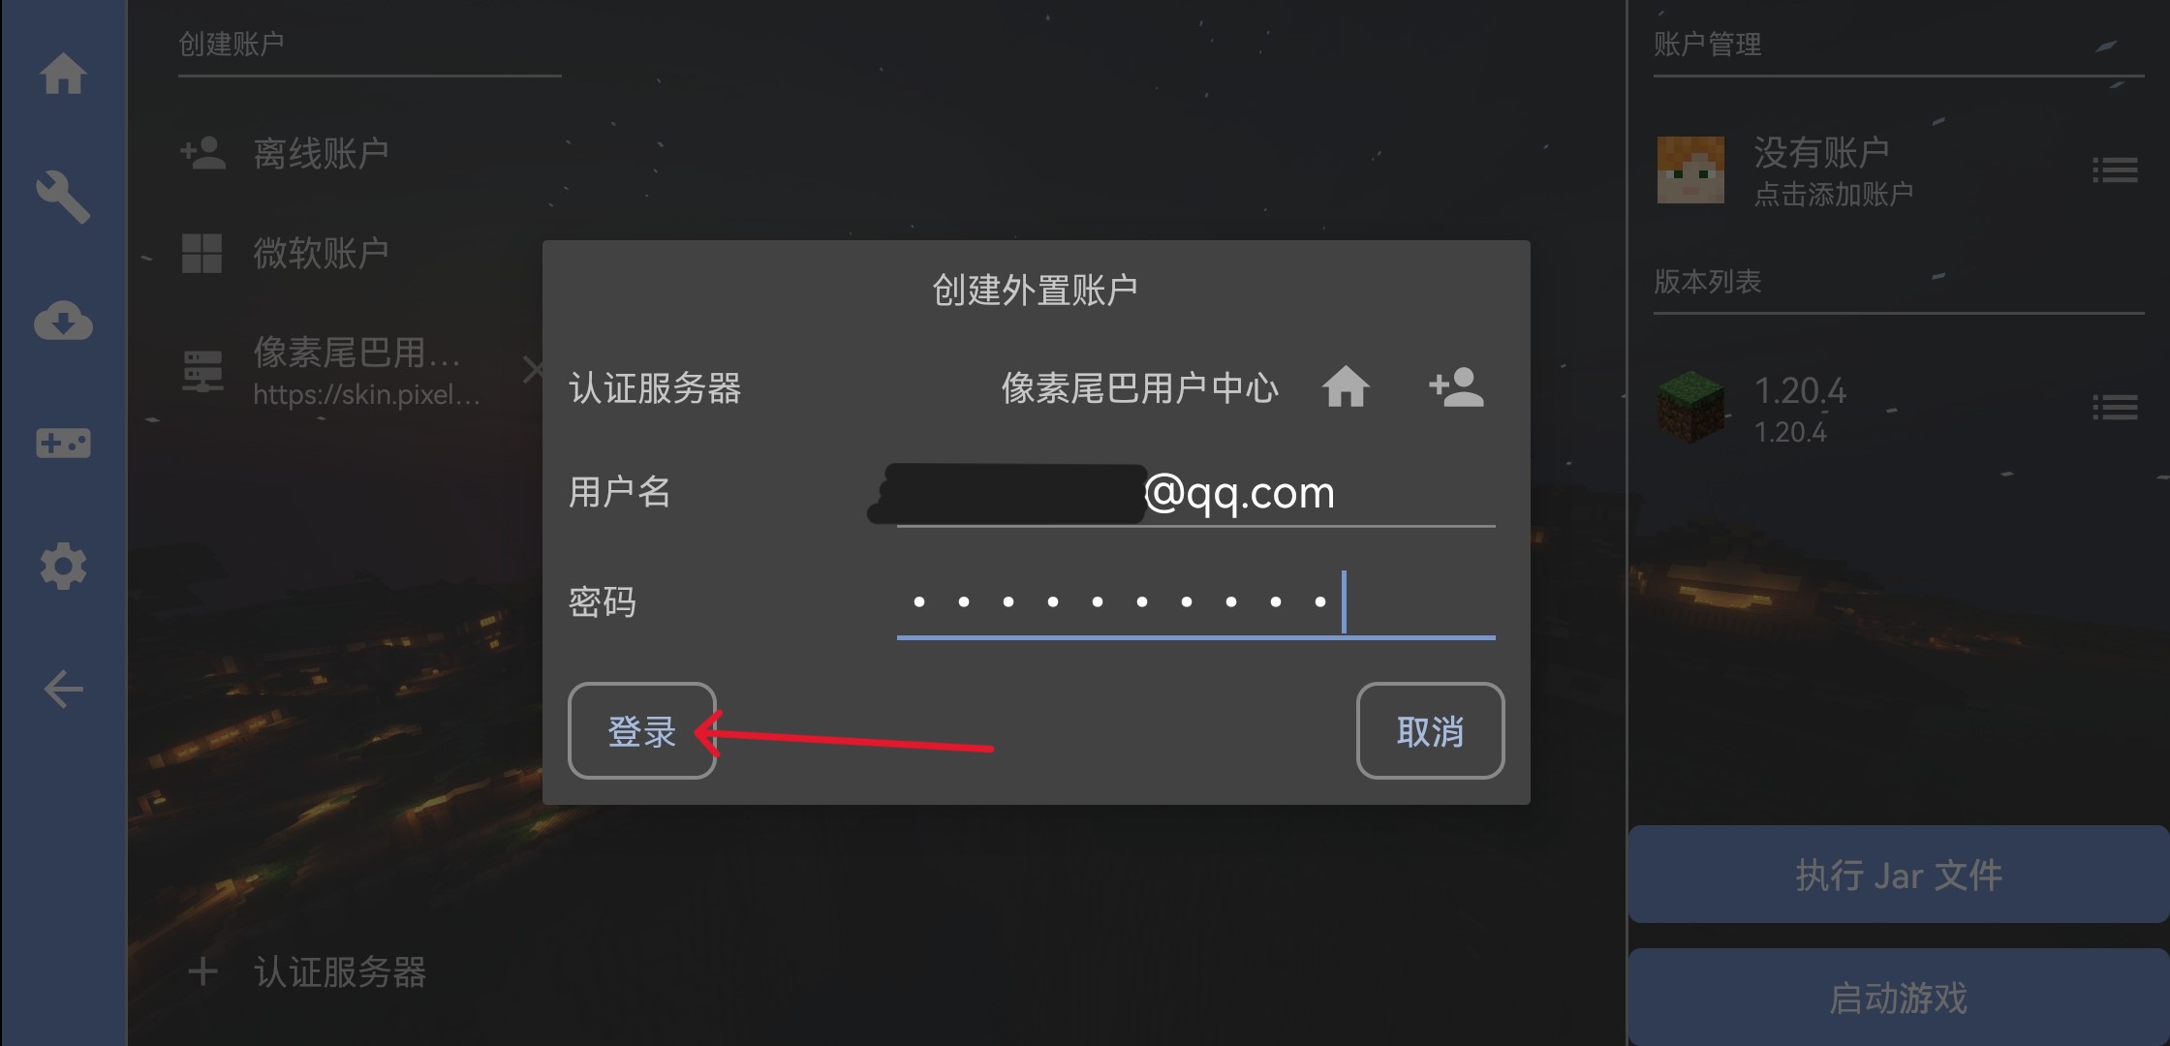Open list menu for version 1.20.4
The height and width of the screenshot is (1046, 2170).
point(2115,408)
